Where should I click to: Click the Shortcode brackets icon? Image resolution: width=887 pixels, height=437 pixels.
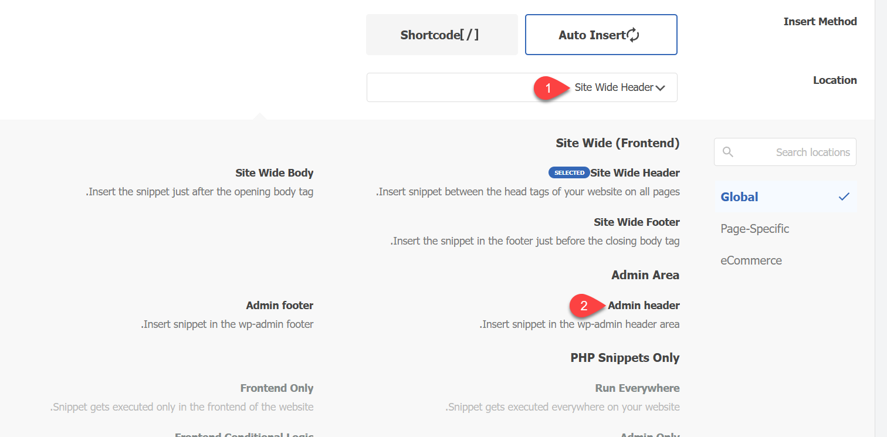pos(469,35)
